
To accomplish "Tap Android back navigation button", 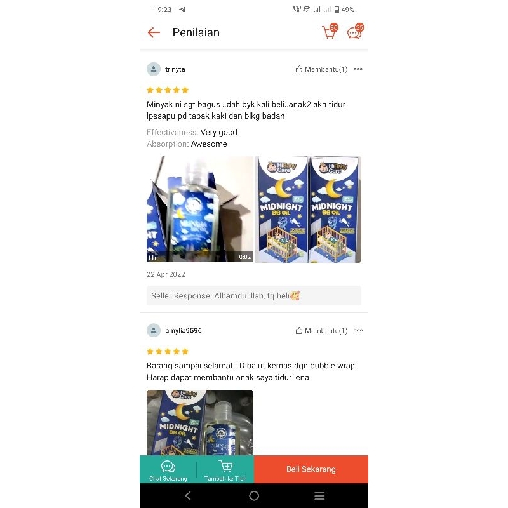I will pos(188,496).
